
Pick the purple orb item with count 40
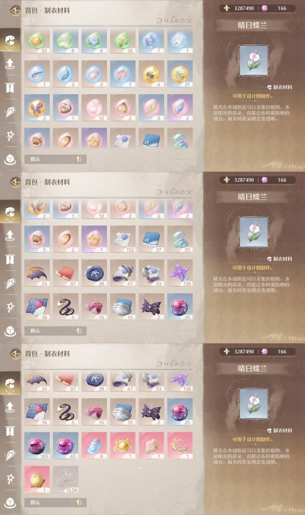click(66, 446)
